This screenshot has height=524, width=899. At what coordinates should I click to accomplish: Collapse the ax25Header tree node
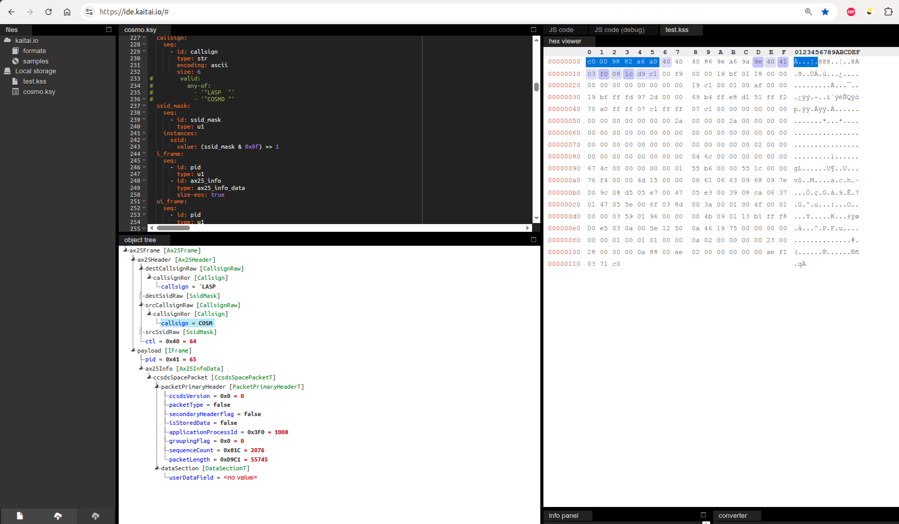[x=133, y=259]
